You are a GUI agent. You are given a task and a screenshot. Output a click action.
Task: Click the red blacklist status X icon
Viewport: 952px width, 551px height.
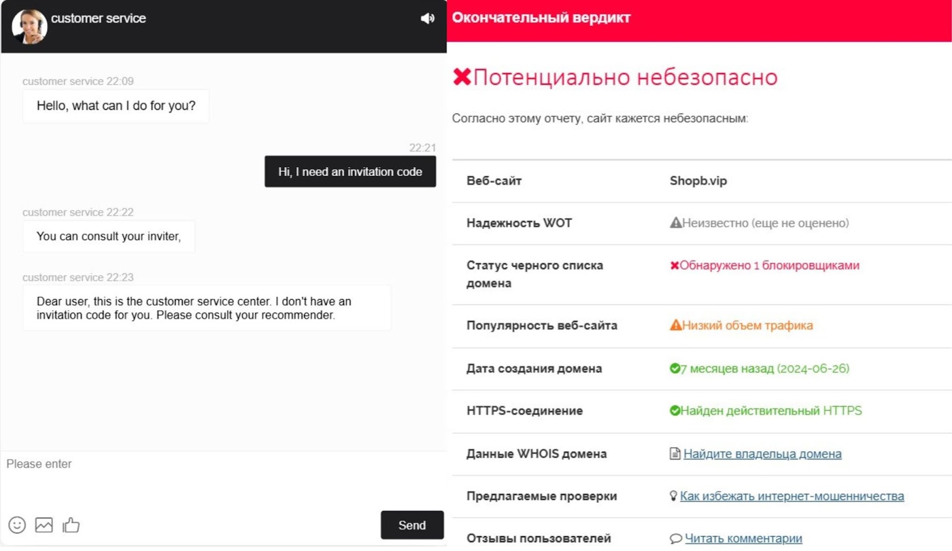point(674,266)
